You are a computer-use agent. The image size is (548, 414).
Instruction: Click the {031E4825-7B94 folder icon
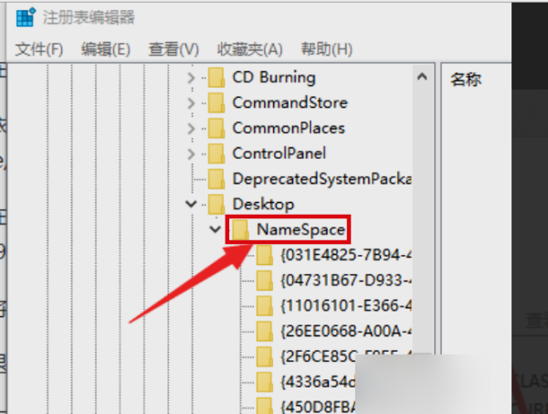click(x=265, y=255)
